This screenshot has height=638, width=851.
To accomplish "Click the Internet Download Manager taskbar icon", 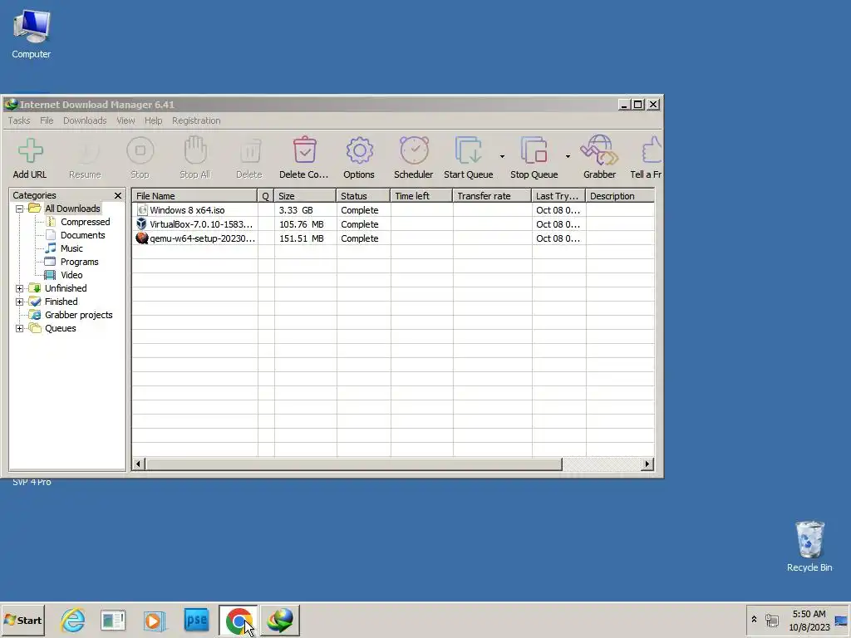I will (280, 620).
